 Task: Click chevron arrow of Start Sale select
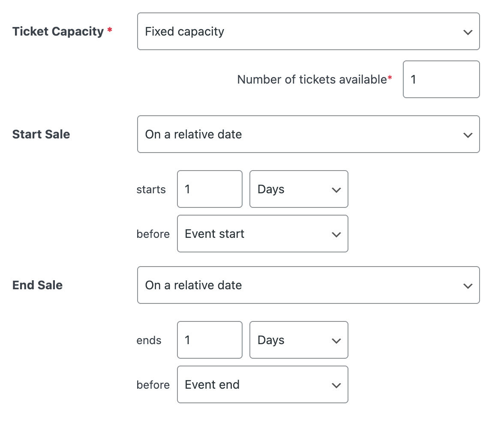point(468,135)
